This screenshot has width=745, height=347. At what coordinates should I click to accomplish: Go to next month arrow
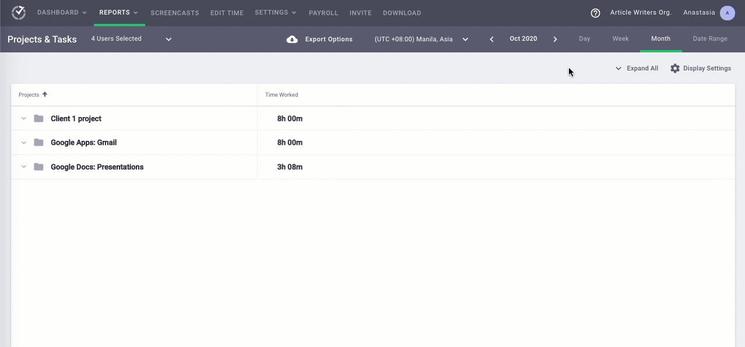555,39
